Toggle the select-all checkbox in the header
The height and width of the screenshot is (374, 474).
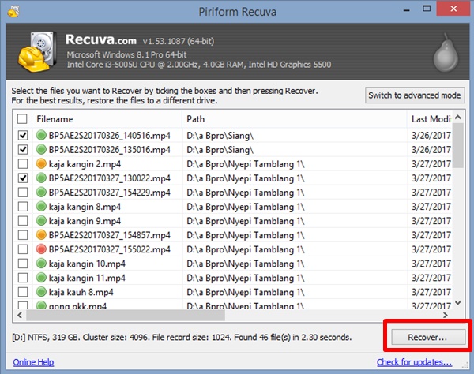click(x=22, y=119)
